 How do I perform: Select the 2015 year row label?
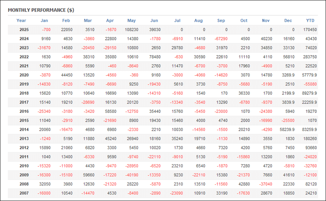click(24, 120)
